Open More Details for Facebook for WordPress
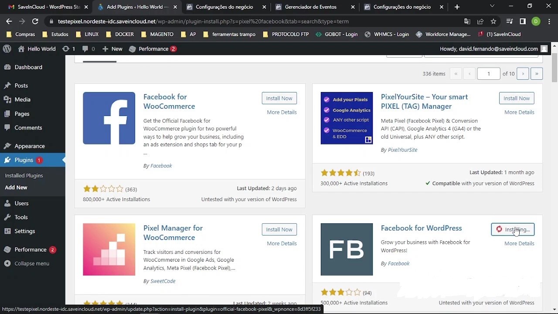 point(519,243)
